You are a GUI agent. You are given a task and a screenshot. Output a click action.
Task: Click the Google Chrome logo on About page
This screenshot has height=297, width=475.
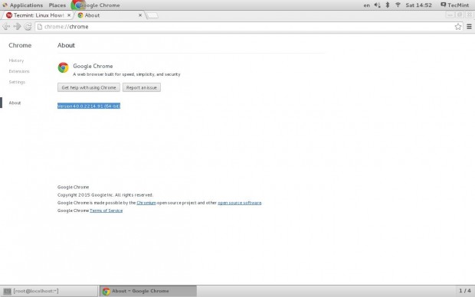click(x=64, y=67)
